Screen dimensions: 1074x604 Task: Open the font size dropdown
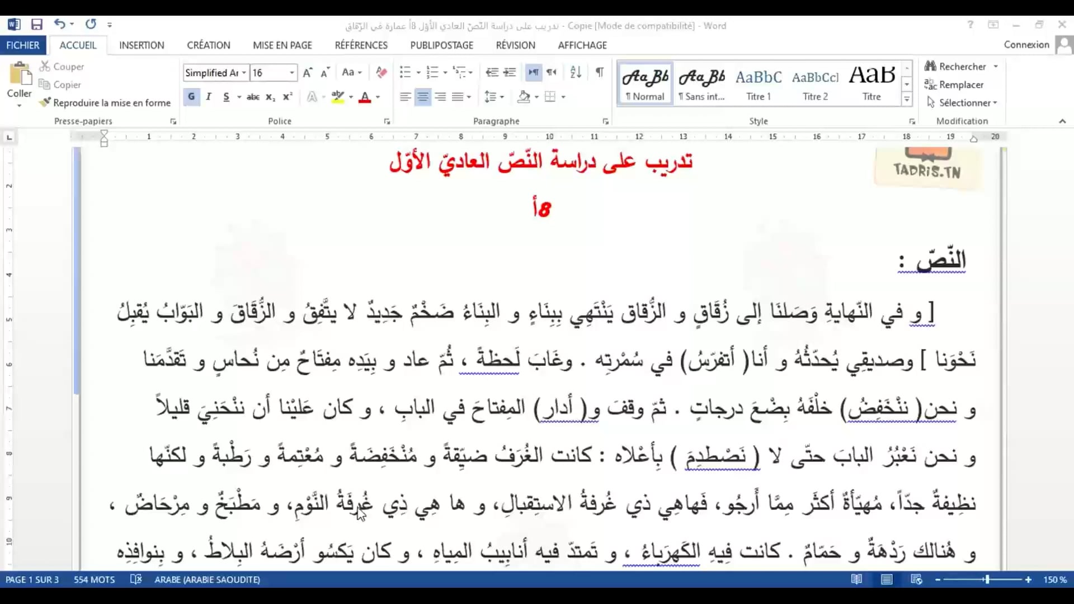point(291,73)
